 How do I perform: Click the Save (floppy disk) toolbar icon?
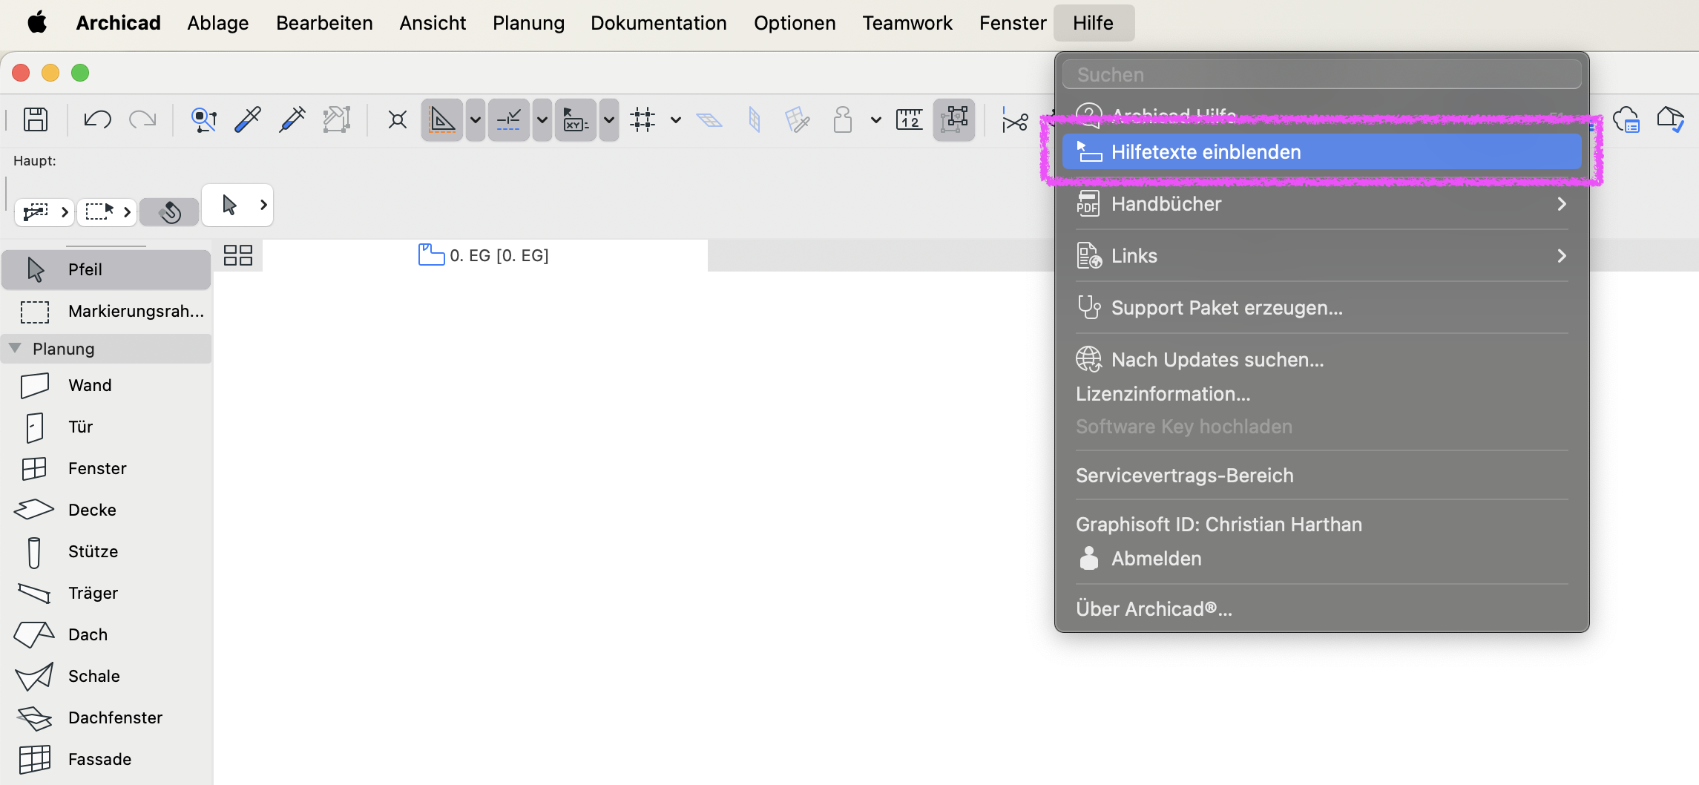(x=36, y=119)
